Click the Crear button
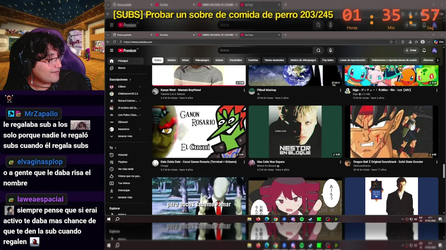446x250 pixels. [x=411, y=50]
